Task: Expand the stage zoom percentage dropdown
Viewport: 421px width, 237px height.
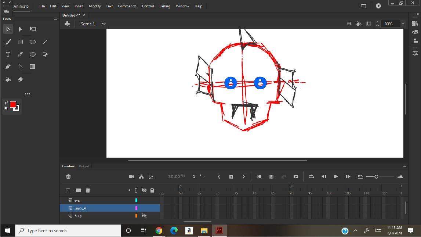Action: [x=403, y=24]
